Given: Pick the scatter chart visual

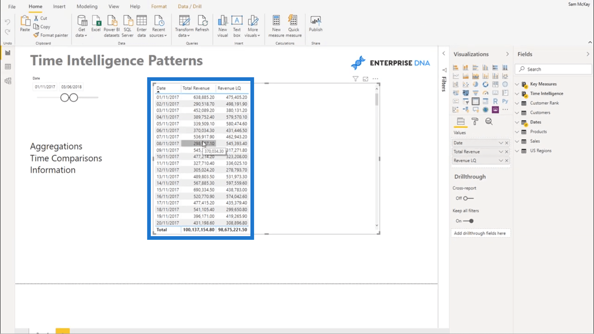Looking at the screenshot, I should [x=466, y=85].
